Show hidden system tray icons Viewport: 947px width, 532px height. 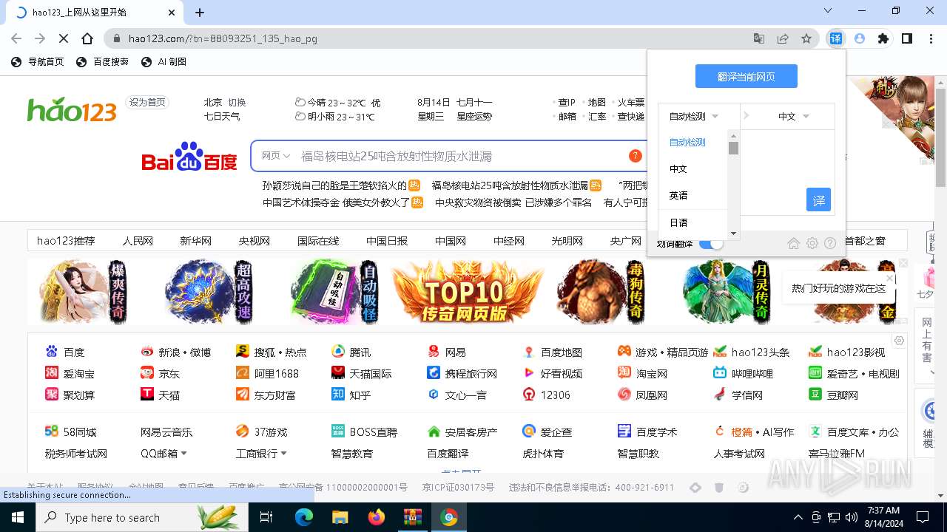click(x=798, y=517)
